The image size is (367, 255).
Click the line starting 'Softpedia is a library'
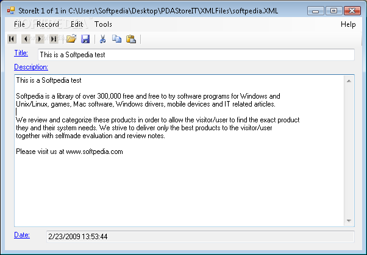[x=148, y=96]
